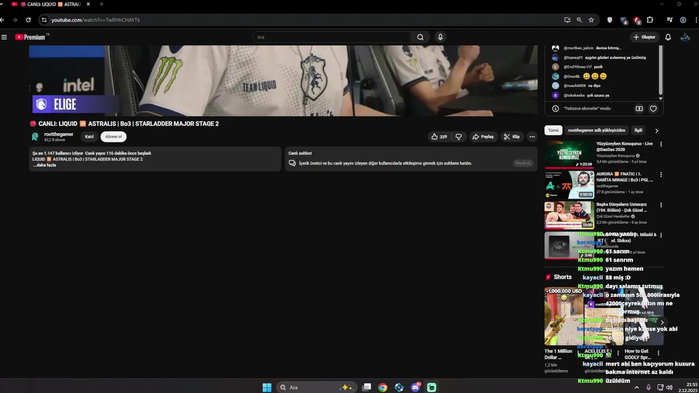Open a new browser tab with plus

102,4
